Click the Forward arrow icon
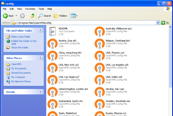 pyautogui.click(x=22, y=16)
